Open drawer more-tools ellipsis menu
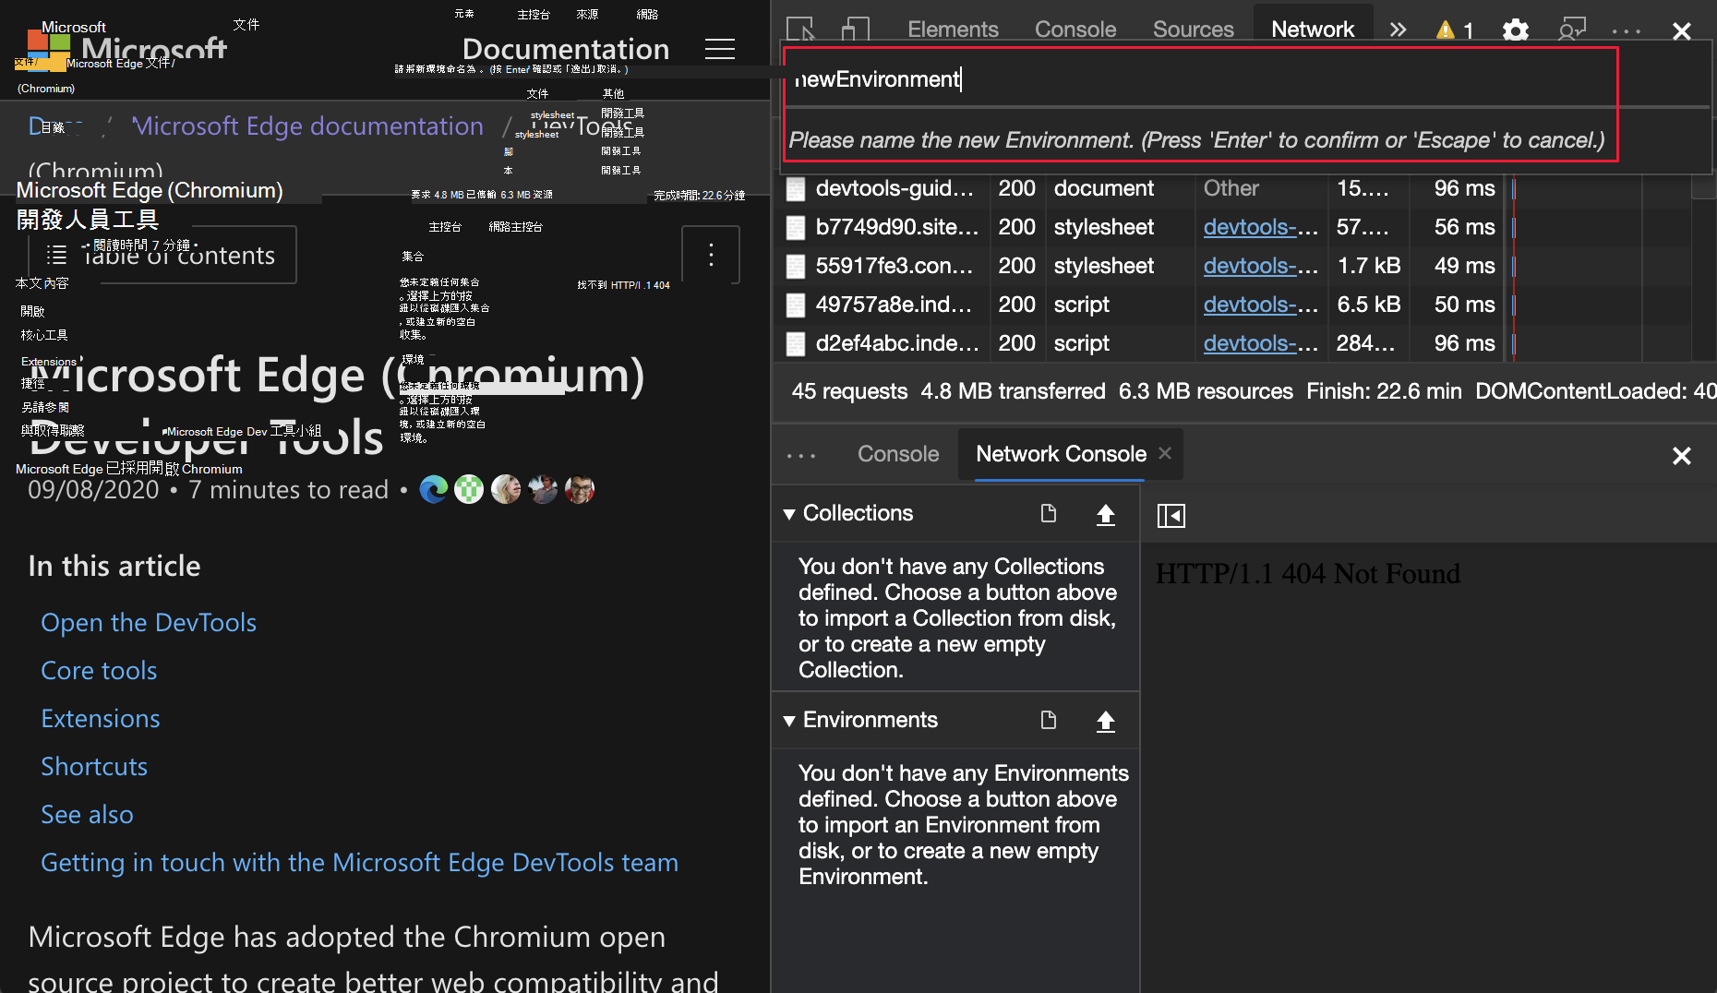 pos(801,455)
